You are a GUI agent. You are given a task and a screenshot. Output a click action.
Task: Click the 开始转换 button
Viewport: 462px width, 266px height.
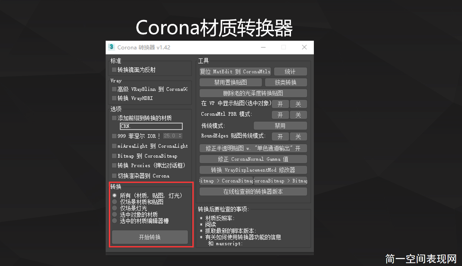tap(150, 237)
